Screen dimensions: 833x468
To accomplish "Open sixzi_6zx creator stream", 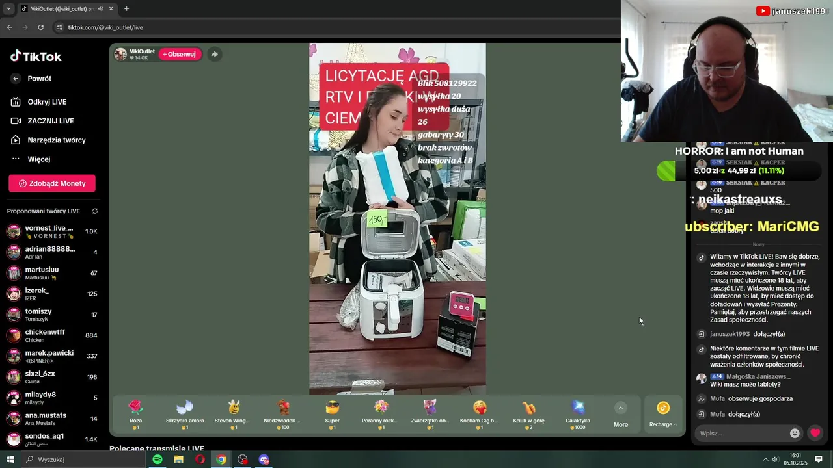I will coord(52,377).
